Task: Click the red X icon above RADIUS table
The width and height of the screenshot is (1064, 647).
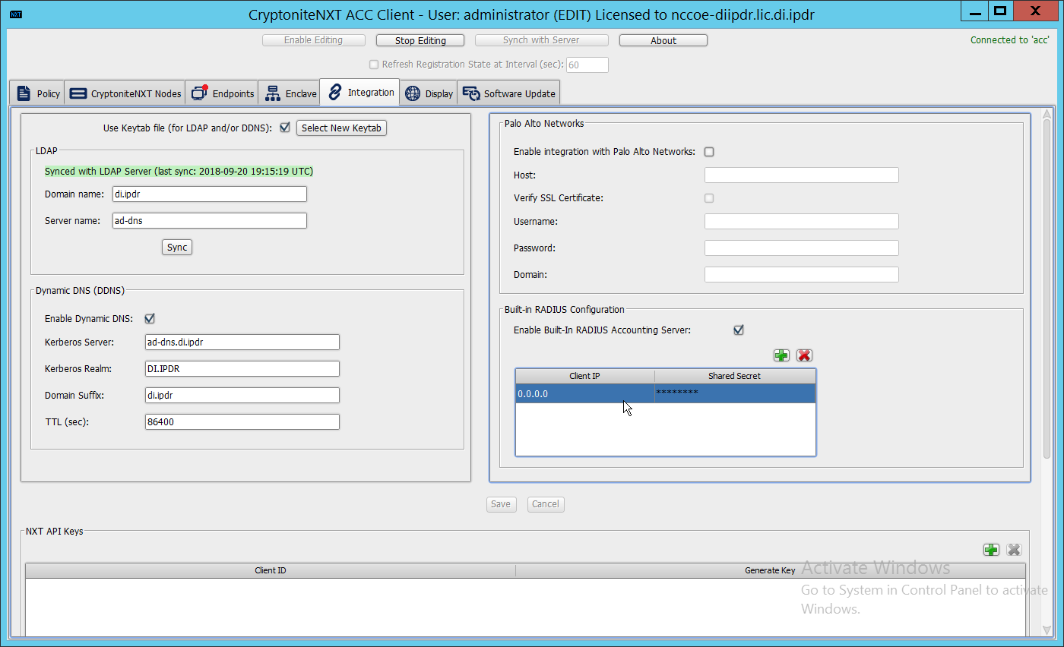Action: [x=804, y=355]
